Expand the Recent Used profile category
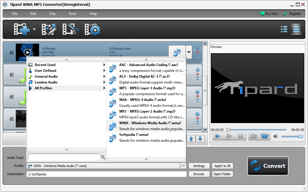 click(66, 65)
